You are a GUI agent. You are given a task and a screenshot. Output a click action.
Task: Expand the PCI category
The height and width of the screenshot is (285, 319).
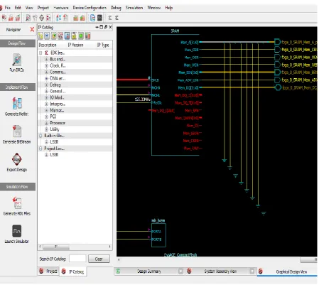coord(46,117)
